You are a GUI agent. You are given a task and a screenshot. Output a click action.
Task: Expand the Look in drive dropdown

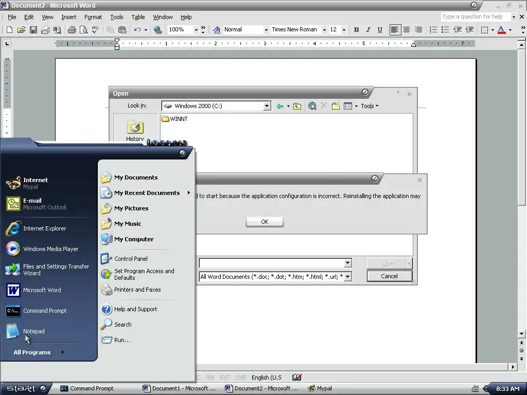tap(267, 106)
